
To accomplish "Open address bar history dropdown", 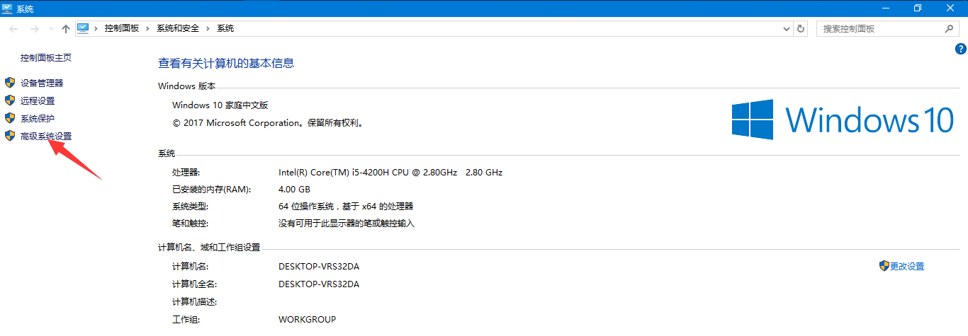I will coord(787,29).
